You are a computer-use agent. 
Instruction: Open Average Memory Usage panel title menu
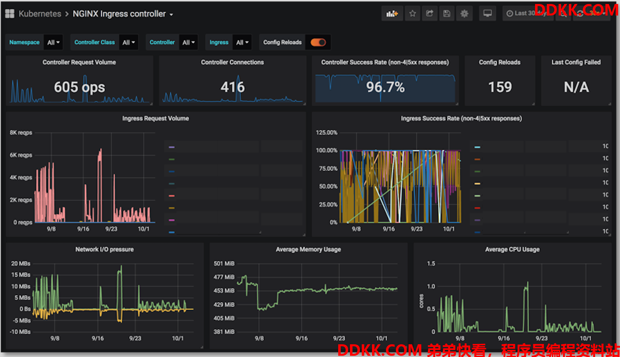point(308,249)
